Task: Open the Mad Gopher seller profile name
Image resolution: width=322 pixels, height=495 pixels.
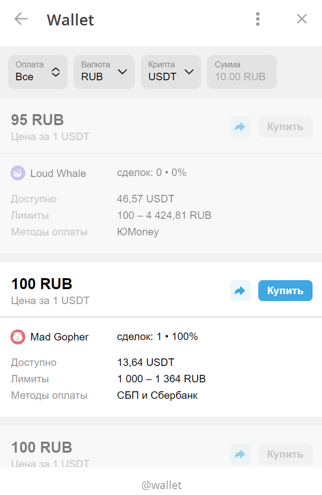Action: pos(59,337)
